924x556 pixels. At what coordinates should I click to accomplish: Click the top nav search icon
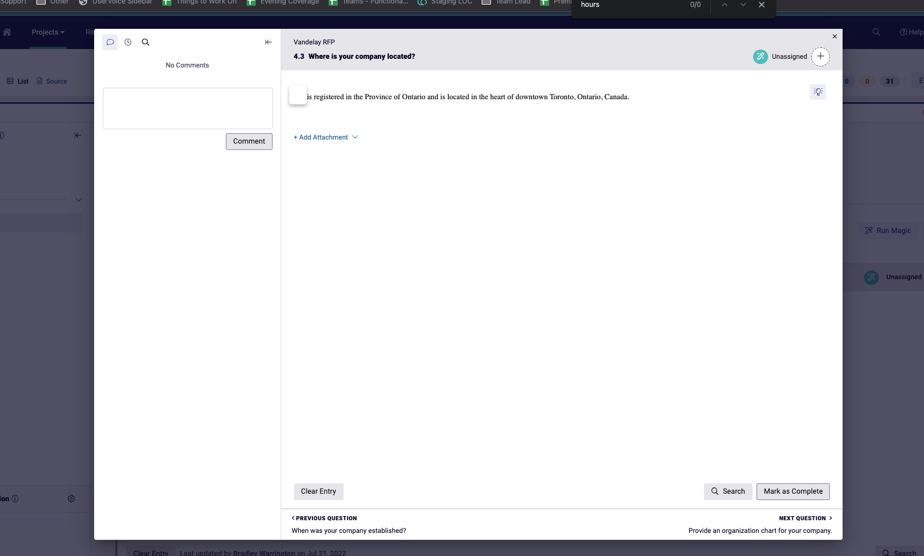click(x=876, y=32)
